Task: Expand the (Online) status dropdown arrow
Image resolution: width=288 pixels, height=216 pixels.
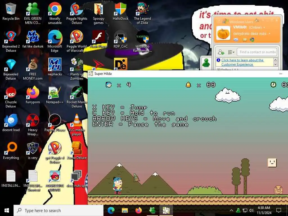Action: [x=264, y=27]
